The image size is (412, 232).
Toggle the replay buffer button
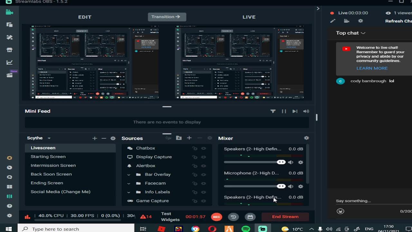point(233,217)
